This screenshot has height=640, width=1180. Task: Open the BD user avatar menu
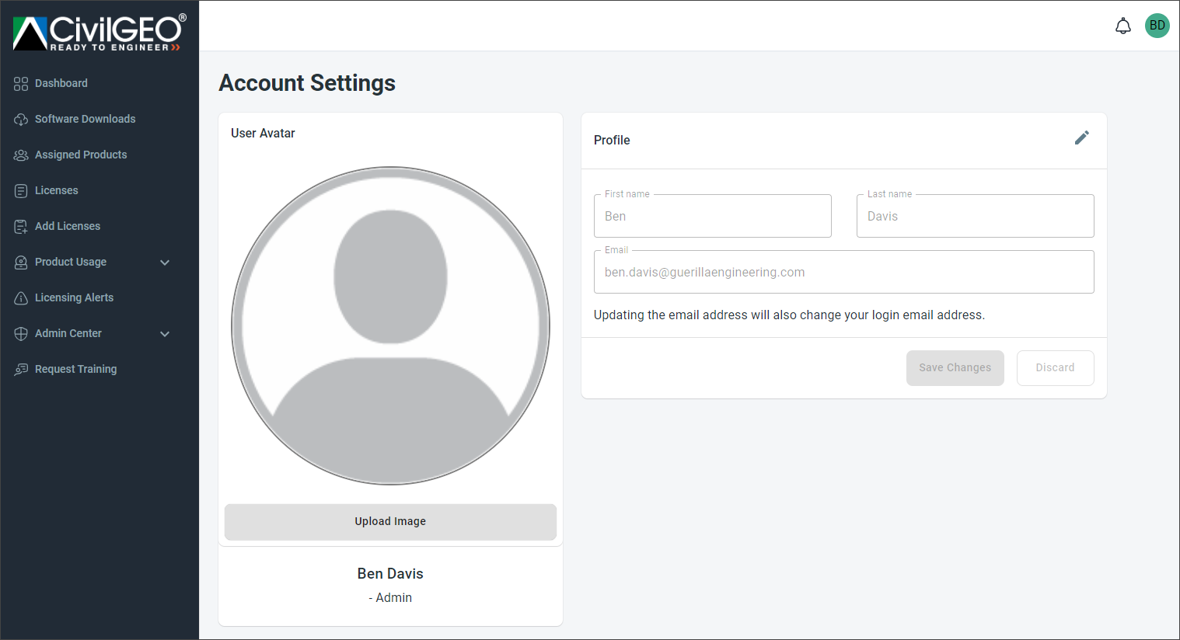point(1157,26)
